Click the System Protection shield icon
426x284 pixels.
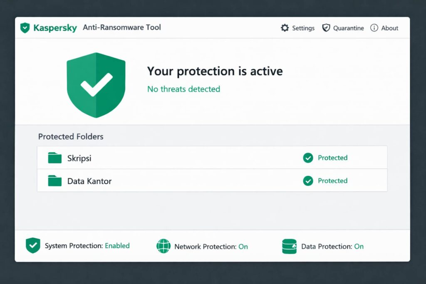click(x=33, y=246)
